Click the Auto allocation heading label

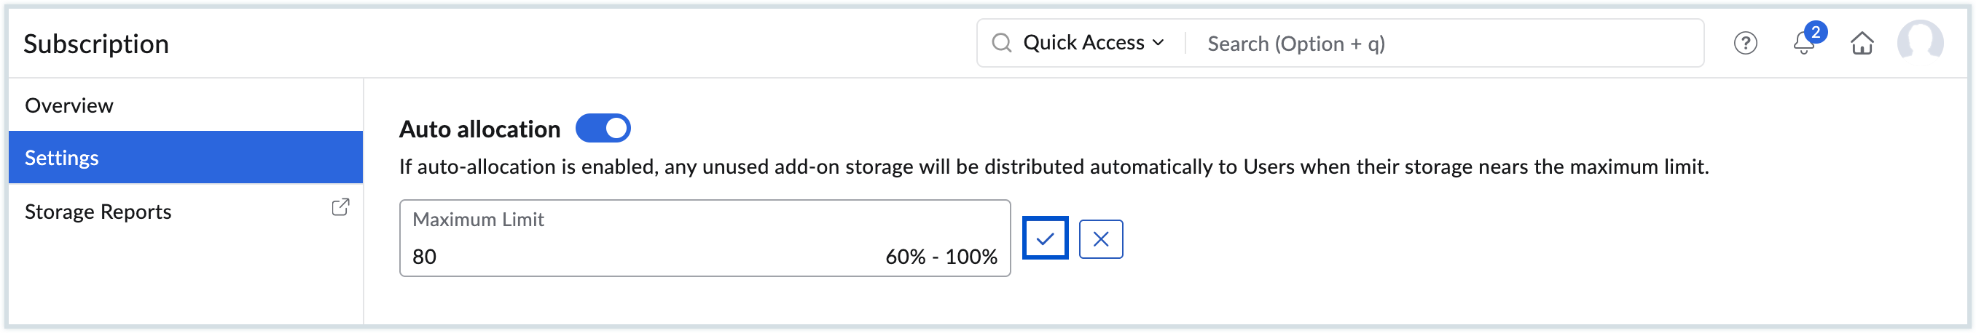pos(479,129)
